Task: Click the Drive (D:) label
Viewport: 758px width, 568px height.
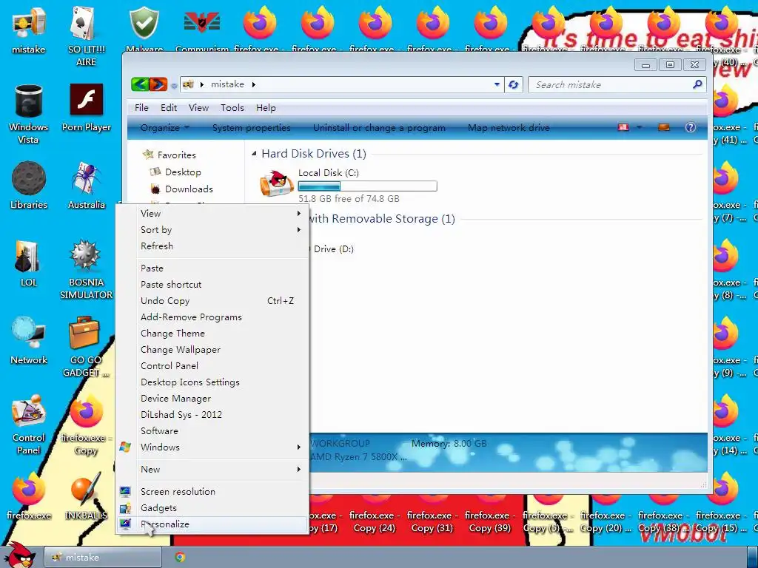Action: 334,248
